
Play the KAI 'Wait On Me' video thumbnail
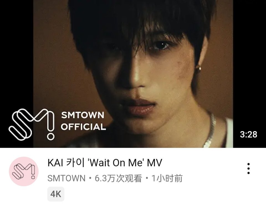[133, 74]
